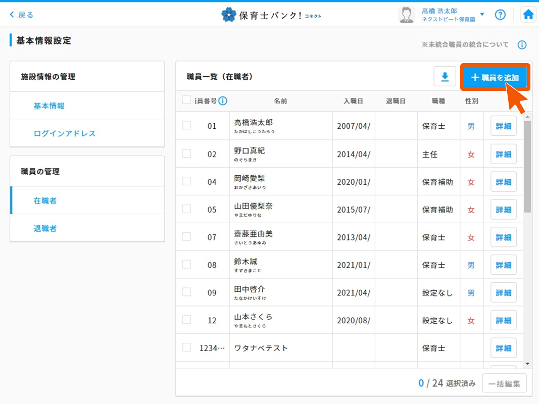Click scrollbar down arrow in staff list

click(x=527, y=364)
